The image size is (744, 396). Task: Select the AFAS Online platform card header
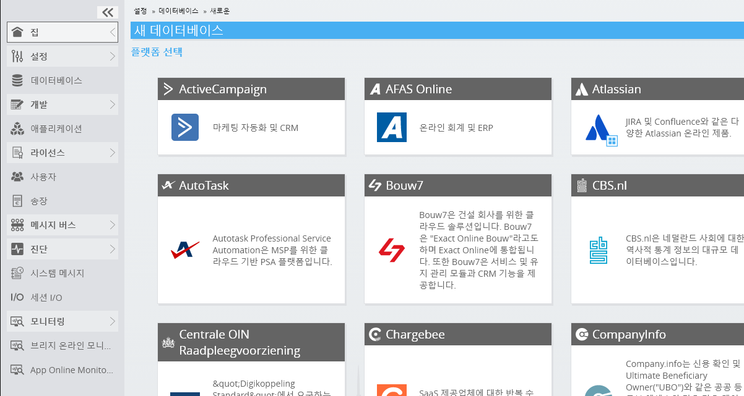458,89
